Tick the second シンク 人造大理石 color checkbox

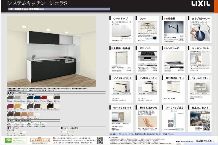(68, 132)
